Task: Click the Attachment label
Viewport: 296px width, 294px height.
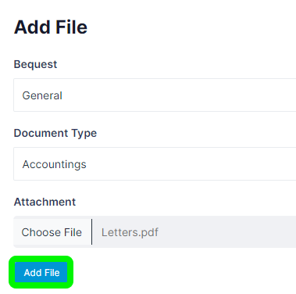Action: (x=45, y=202)
